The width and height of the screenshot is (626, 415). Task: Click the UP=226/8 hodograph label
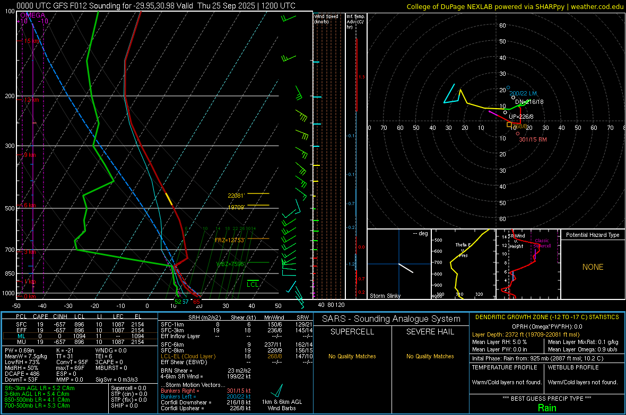[521, 117]
